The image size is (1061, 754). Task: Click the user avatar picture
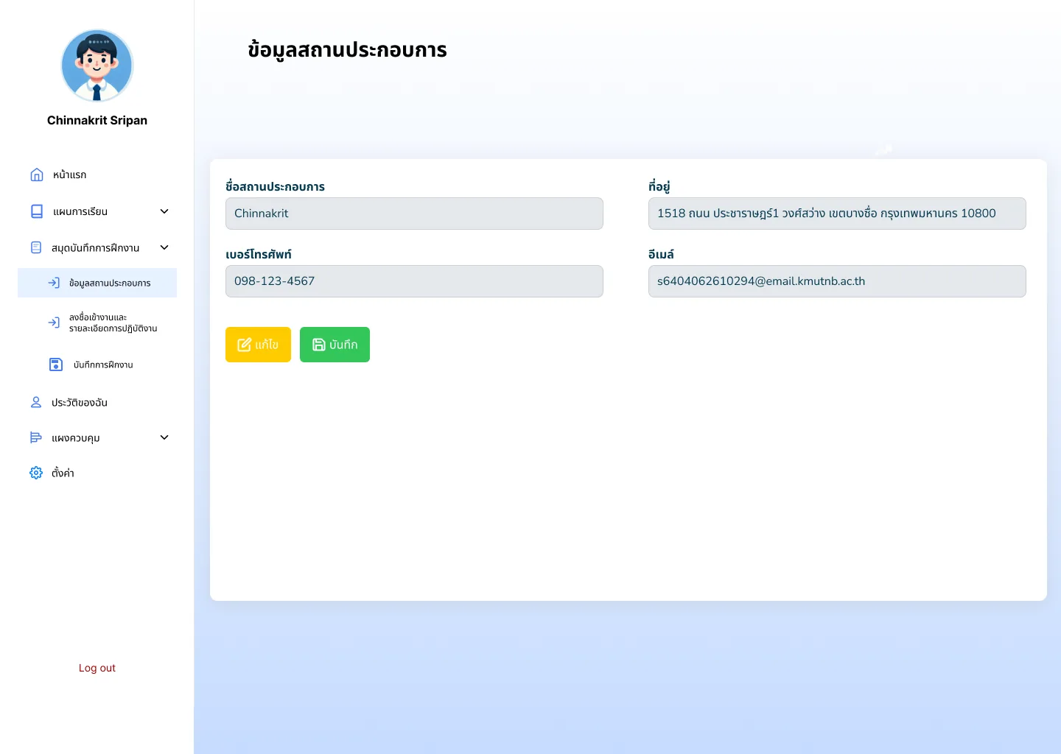coord(97,66)
